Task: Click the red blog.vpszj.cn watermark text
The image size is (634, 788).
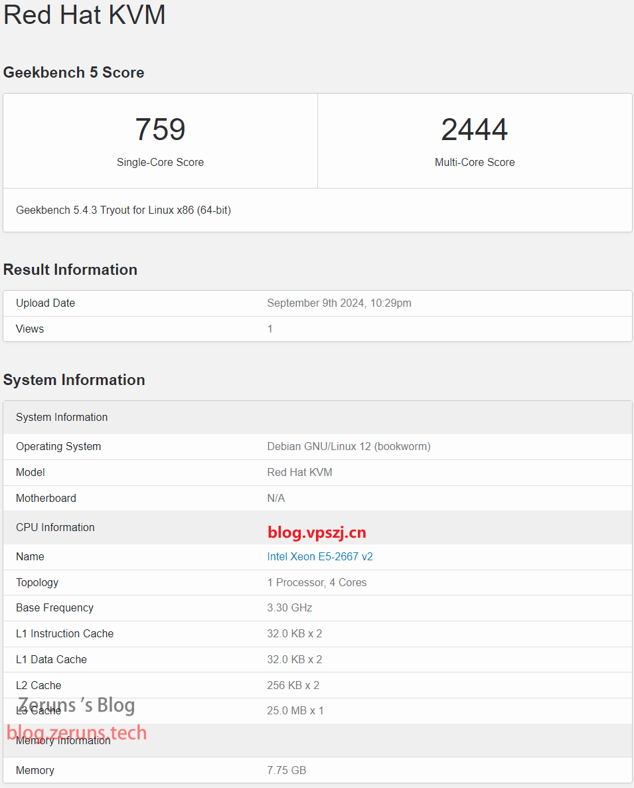Action: tap(317, 532)
